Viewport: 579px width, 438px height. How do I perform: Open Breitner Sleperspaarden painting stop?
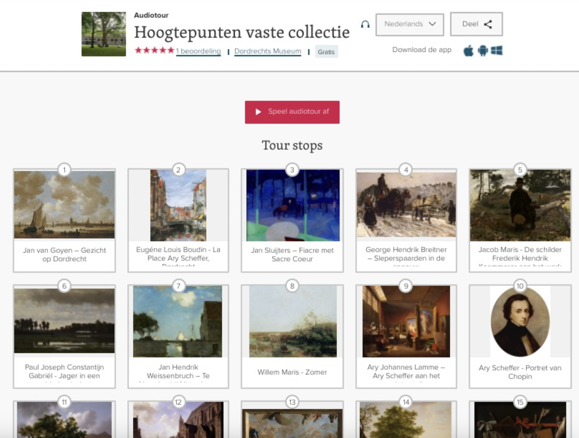(x=406, y=221)
